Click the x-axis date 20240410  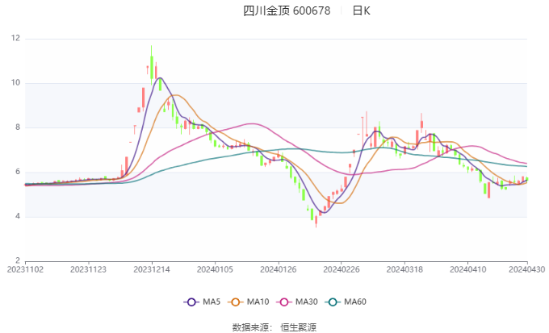click(x=467, y=269)
